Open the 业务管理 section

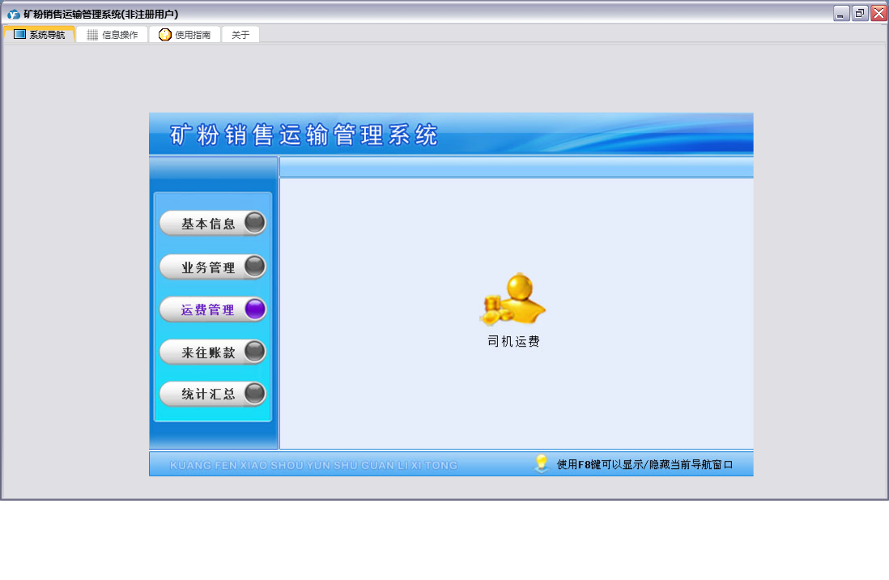213,267
